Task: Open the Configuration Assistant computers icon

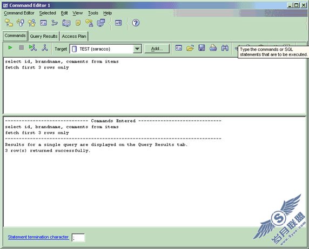Action: [101, 23]
